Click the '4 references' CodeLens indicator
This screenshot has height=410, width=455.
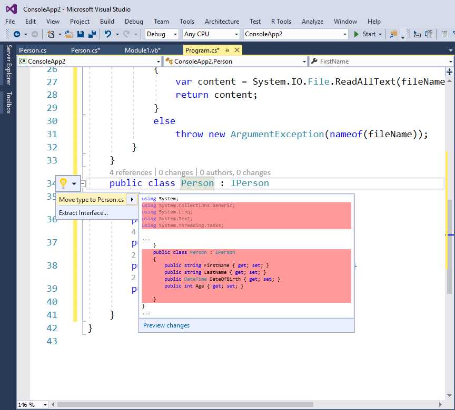[130, 172]
